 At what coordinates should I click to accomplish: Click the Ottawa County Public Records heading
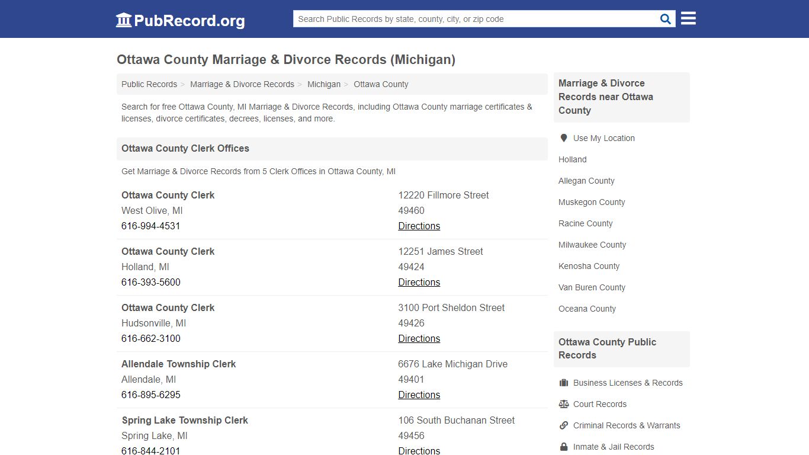tap(608, 348)
